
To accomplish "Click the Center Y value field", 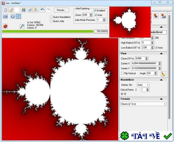I will (145, 68).
